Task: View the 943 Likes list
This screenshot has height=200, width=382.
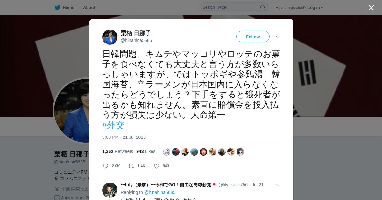Action: pos(146,151)
